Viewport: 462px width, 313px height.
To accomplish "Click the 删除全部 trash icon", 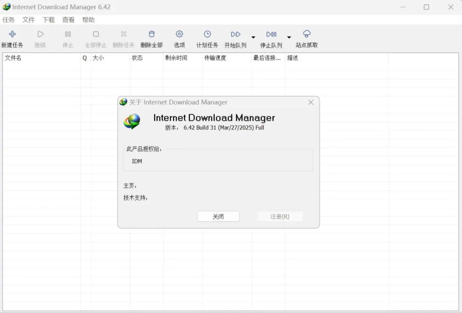I will click(x=151, y=34).
